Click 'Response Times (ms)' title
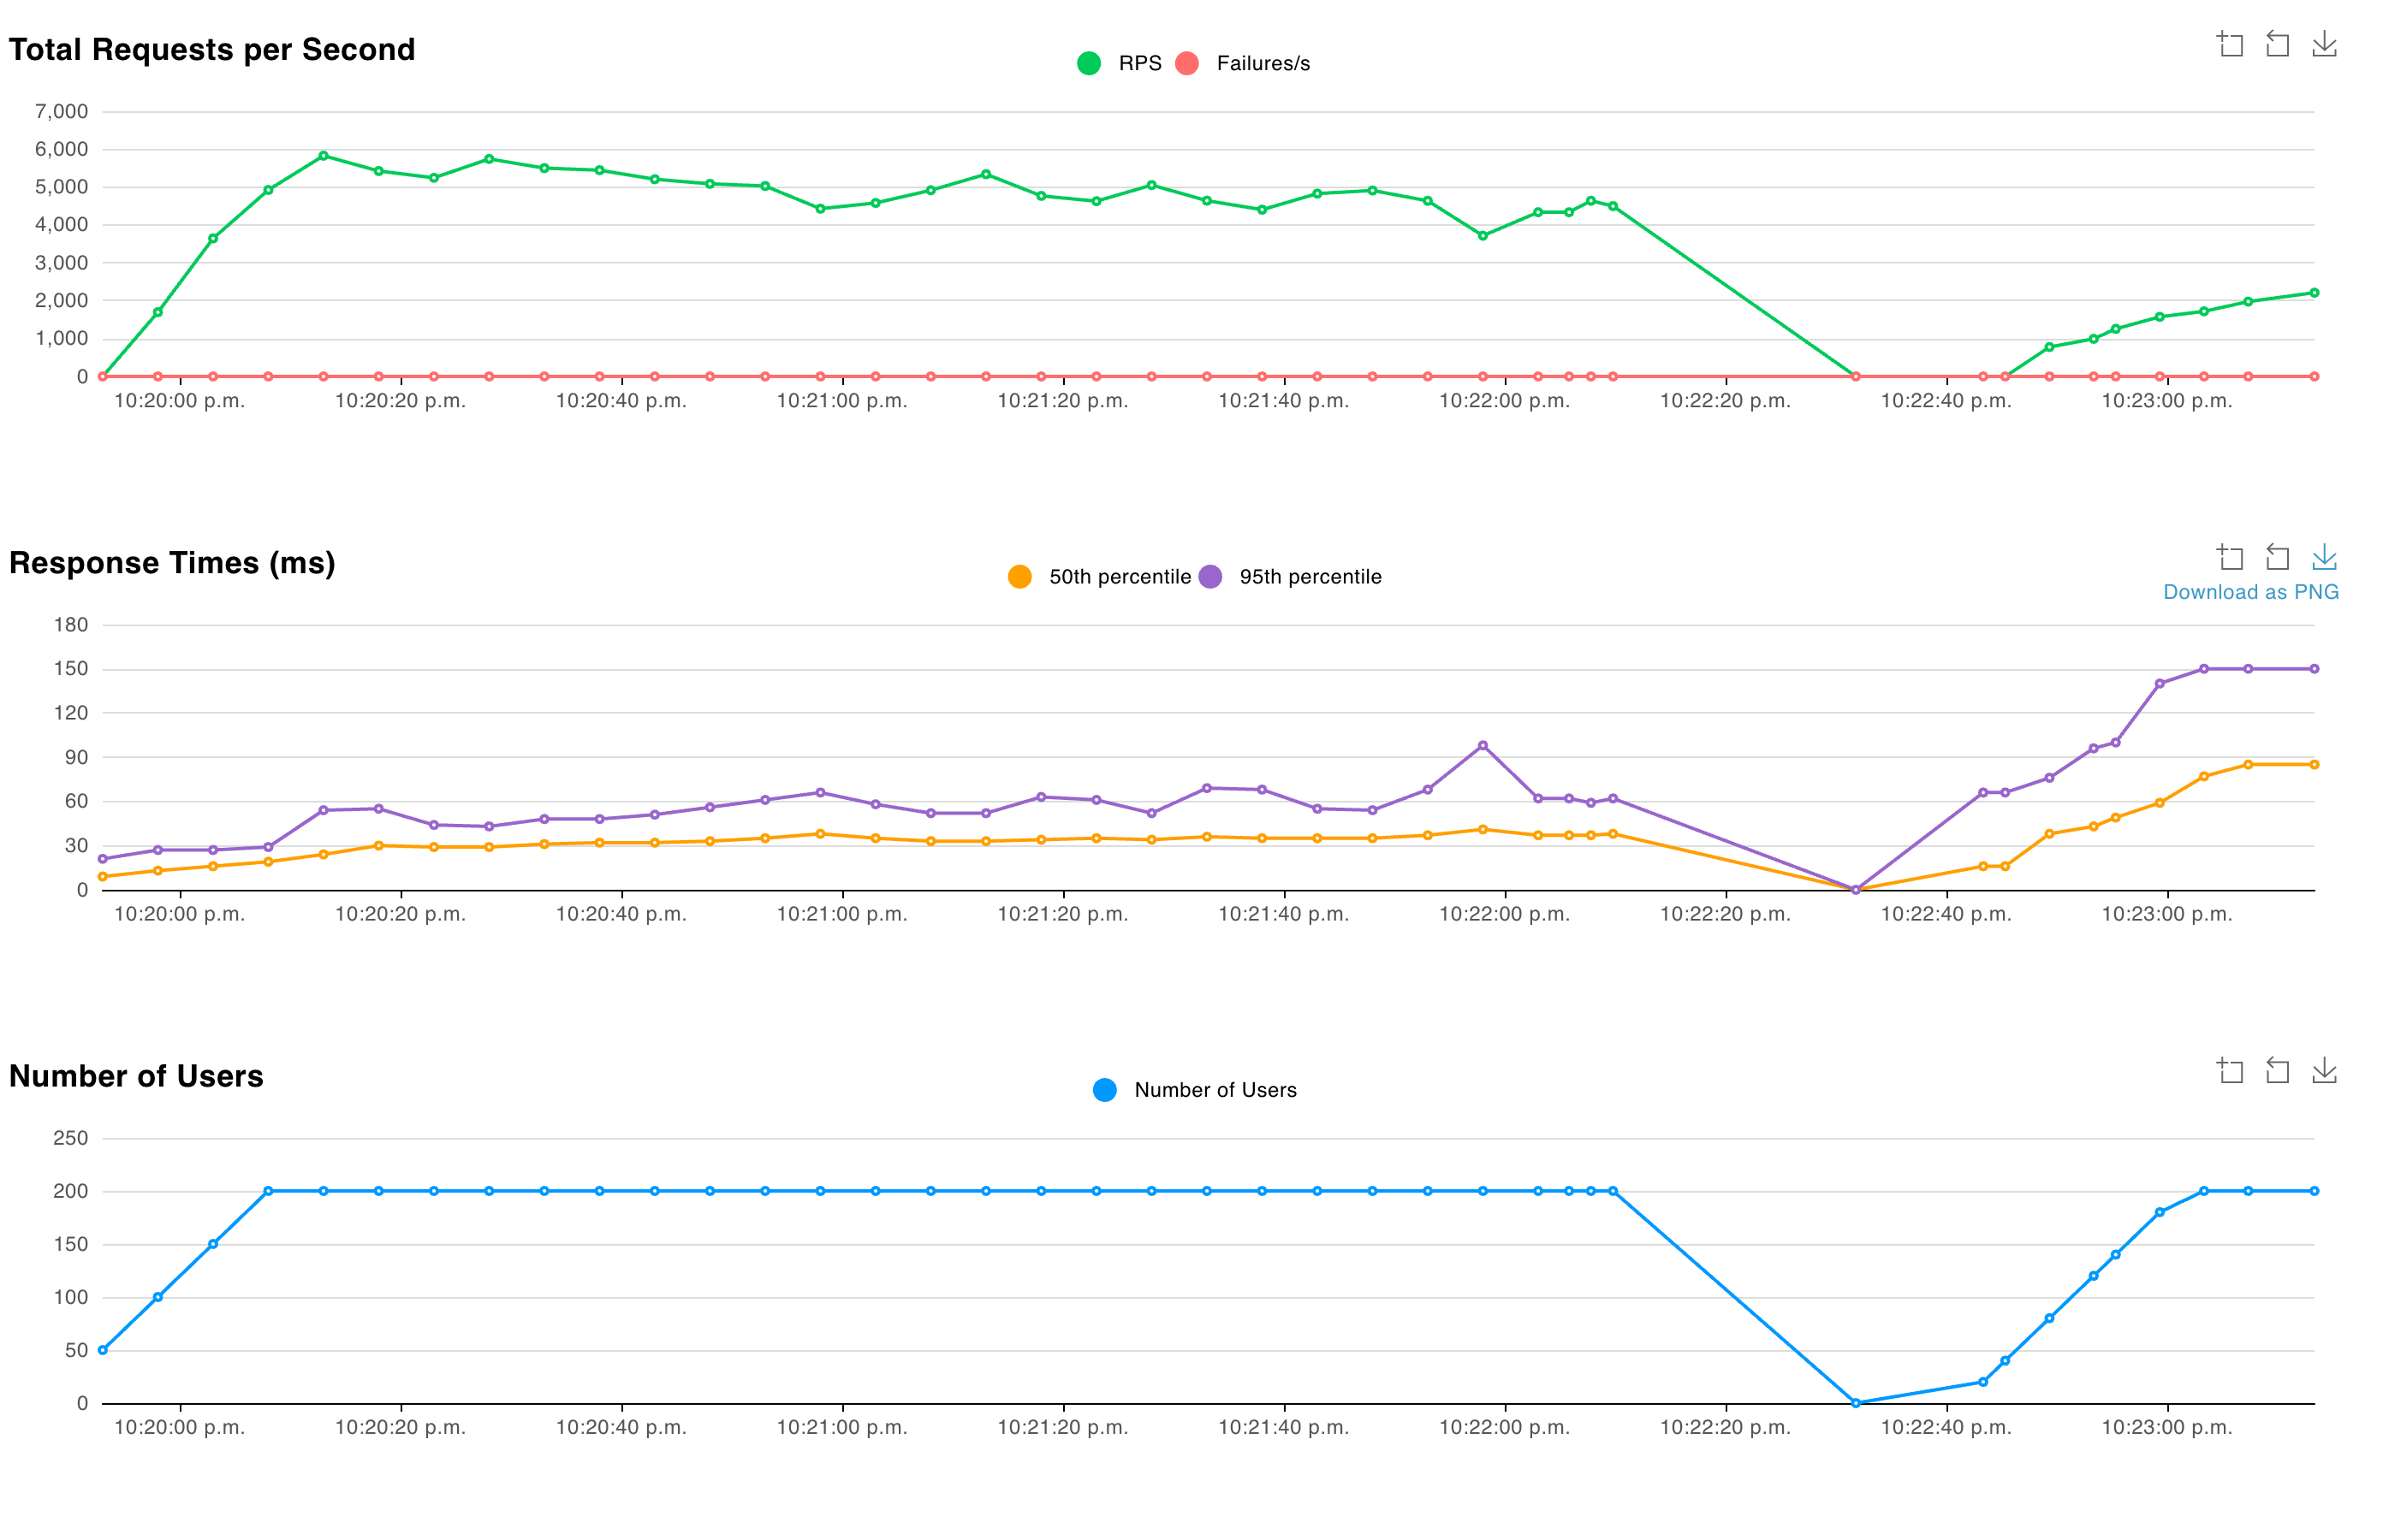2383x1540 pixels. click(x=172, y=563)
